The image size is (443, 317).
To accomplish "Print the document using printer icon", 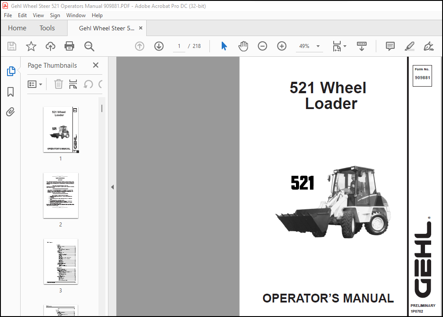I will (x=69, y=46).
